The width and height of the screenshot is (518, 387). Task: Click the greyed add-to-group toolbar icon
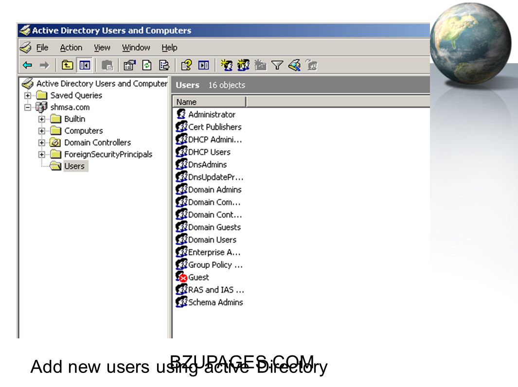tap(311, 65)
